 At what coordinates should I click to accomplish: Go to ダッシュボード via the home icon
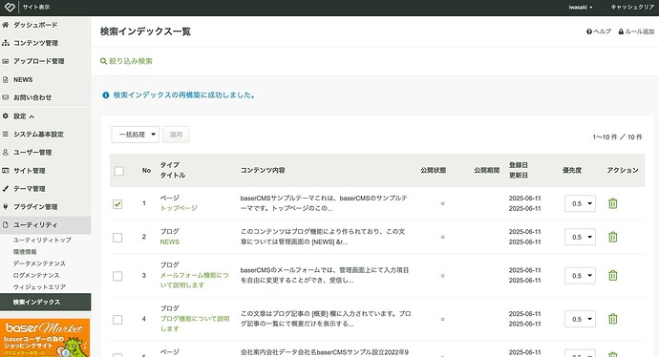[6, 25]
